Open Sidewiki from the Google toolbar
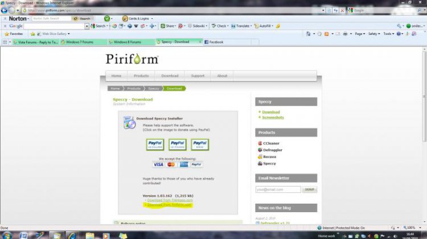Viewport: 427px width, 239px height. point(198,26)
